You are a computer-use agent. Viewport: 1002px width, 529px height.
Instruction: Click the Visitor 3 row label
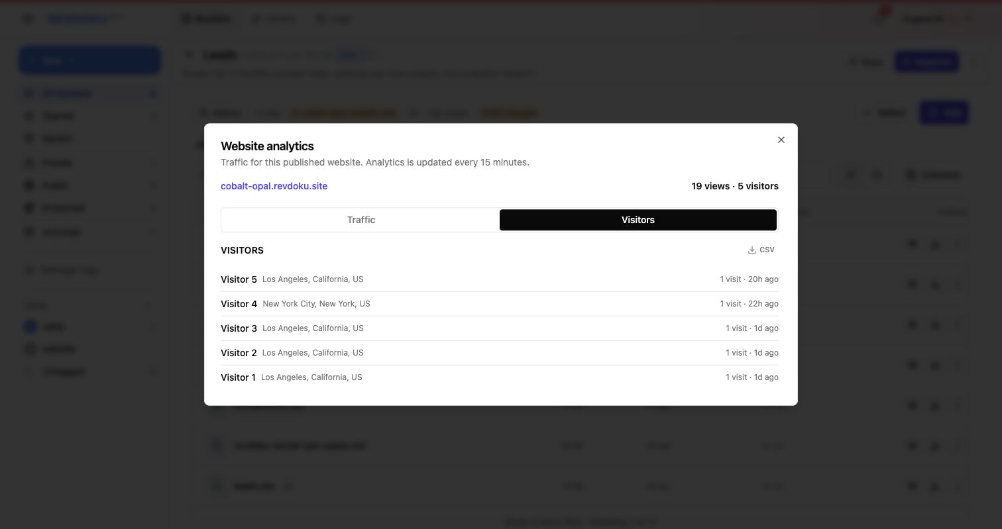(239, 328)
